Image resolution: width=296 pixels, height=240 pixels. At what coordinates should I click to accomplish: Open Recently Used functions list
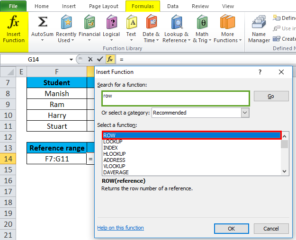click(x=66, y=29)
